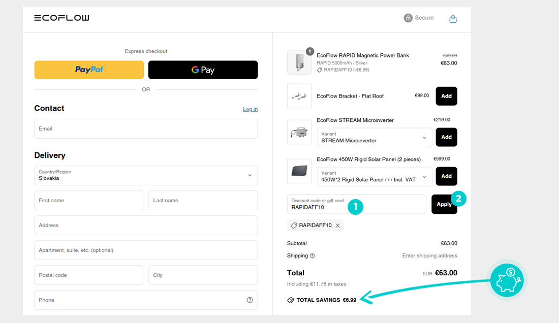Viewport: 559px width, 323px height.
Task: Add EcoFlow Bracket - Flat Roof to cart
Action: tap(446, 96)
